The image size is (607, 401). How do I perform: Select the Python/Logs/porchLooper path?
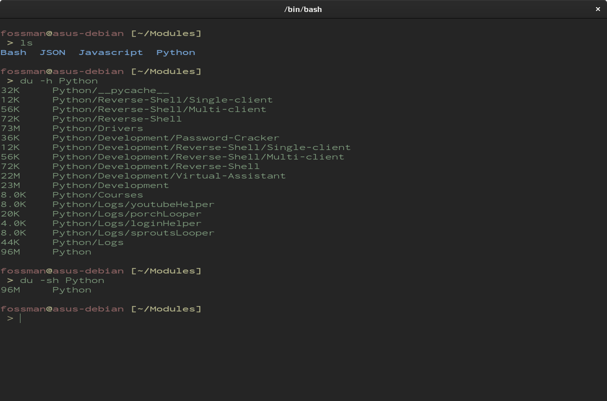[127, 214]
